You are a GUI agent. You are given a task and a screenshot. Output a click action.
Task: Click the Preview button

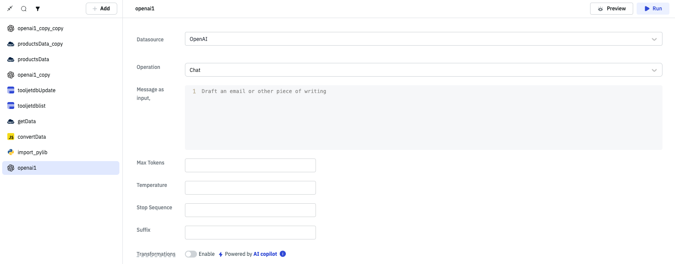(x=611, y=9)
